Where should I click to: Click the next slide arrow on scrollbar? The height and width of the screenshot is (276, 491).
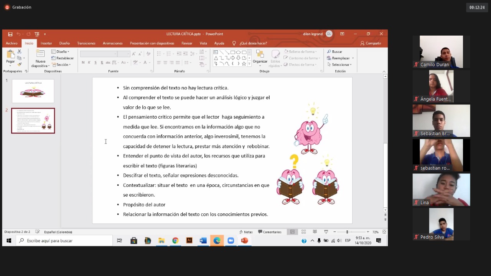[x=386, y=219]
